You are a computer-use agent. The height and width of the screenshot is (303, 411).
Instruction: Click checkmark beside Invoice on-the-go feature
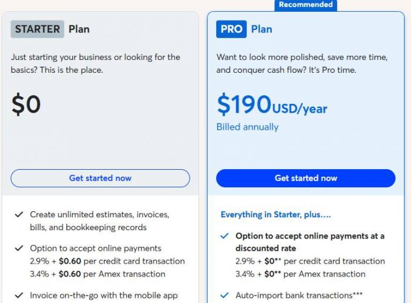(x=19, y=295)
